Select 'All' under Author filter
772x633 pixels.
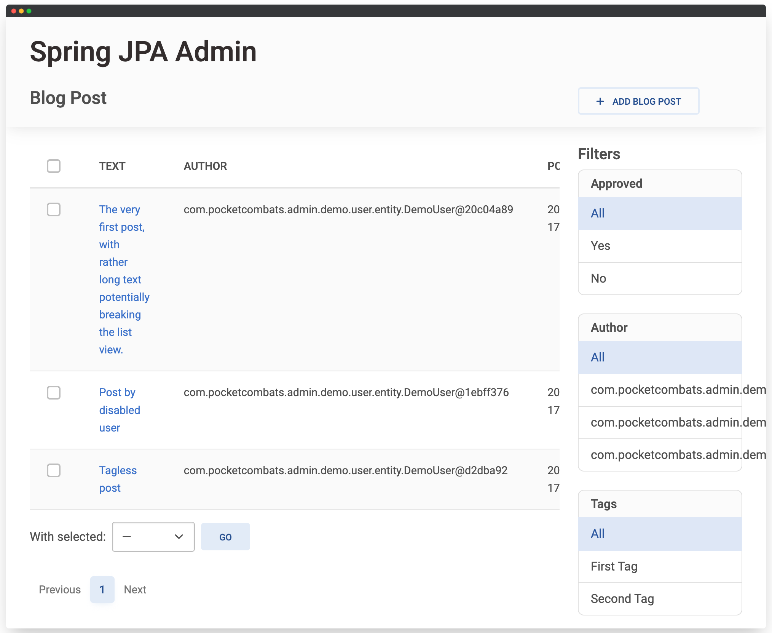coord(660,357)
